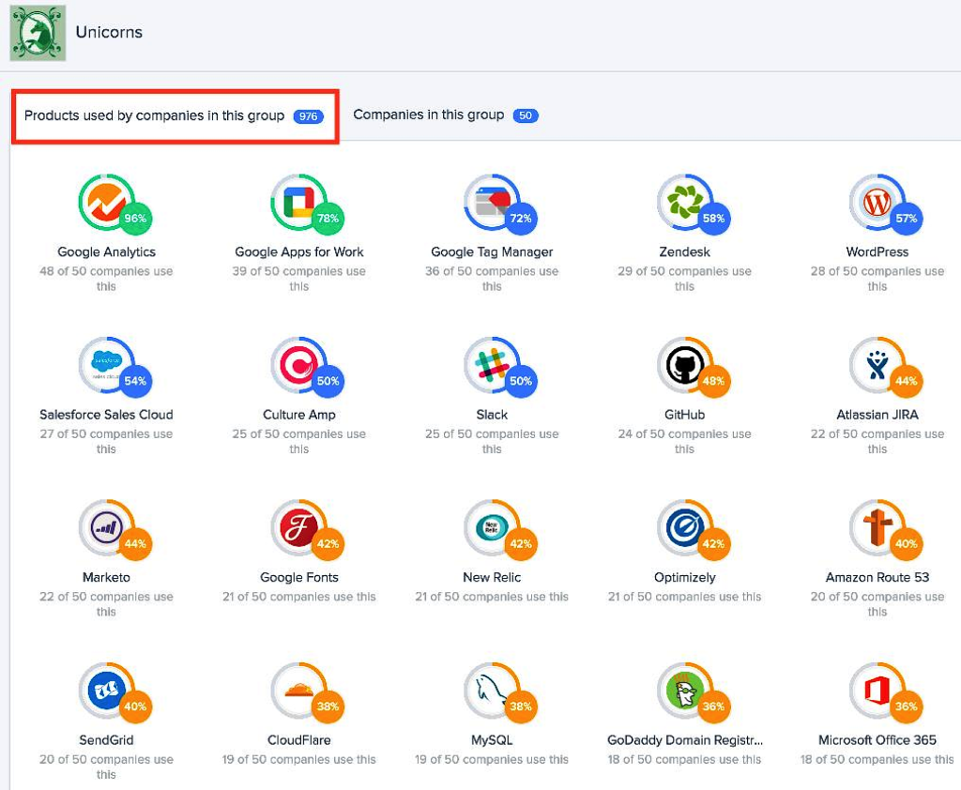Click '27 of 50 companies use this'
The image size is (961, 790).
107,441
